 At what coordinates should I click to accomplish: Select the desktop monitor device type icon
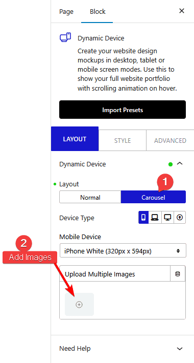tap(167, 218)
